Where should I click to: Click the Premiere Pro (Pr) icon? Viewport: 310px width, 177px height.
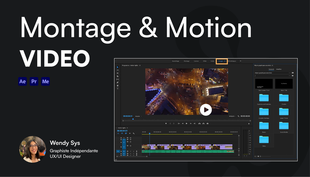tap(34, 81)
